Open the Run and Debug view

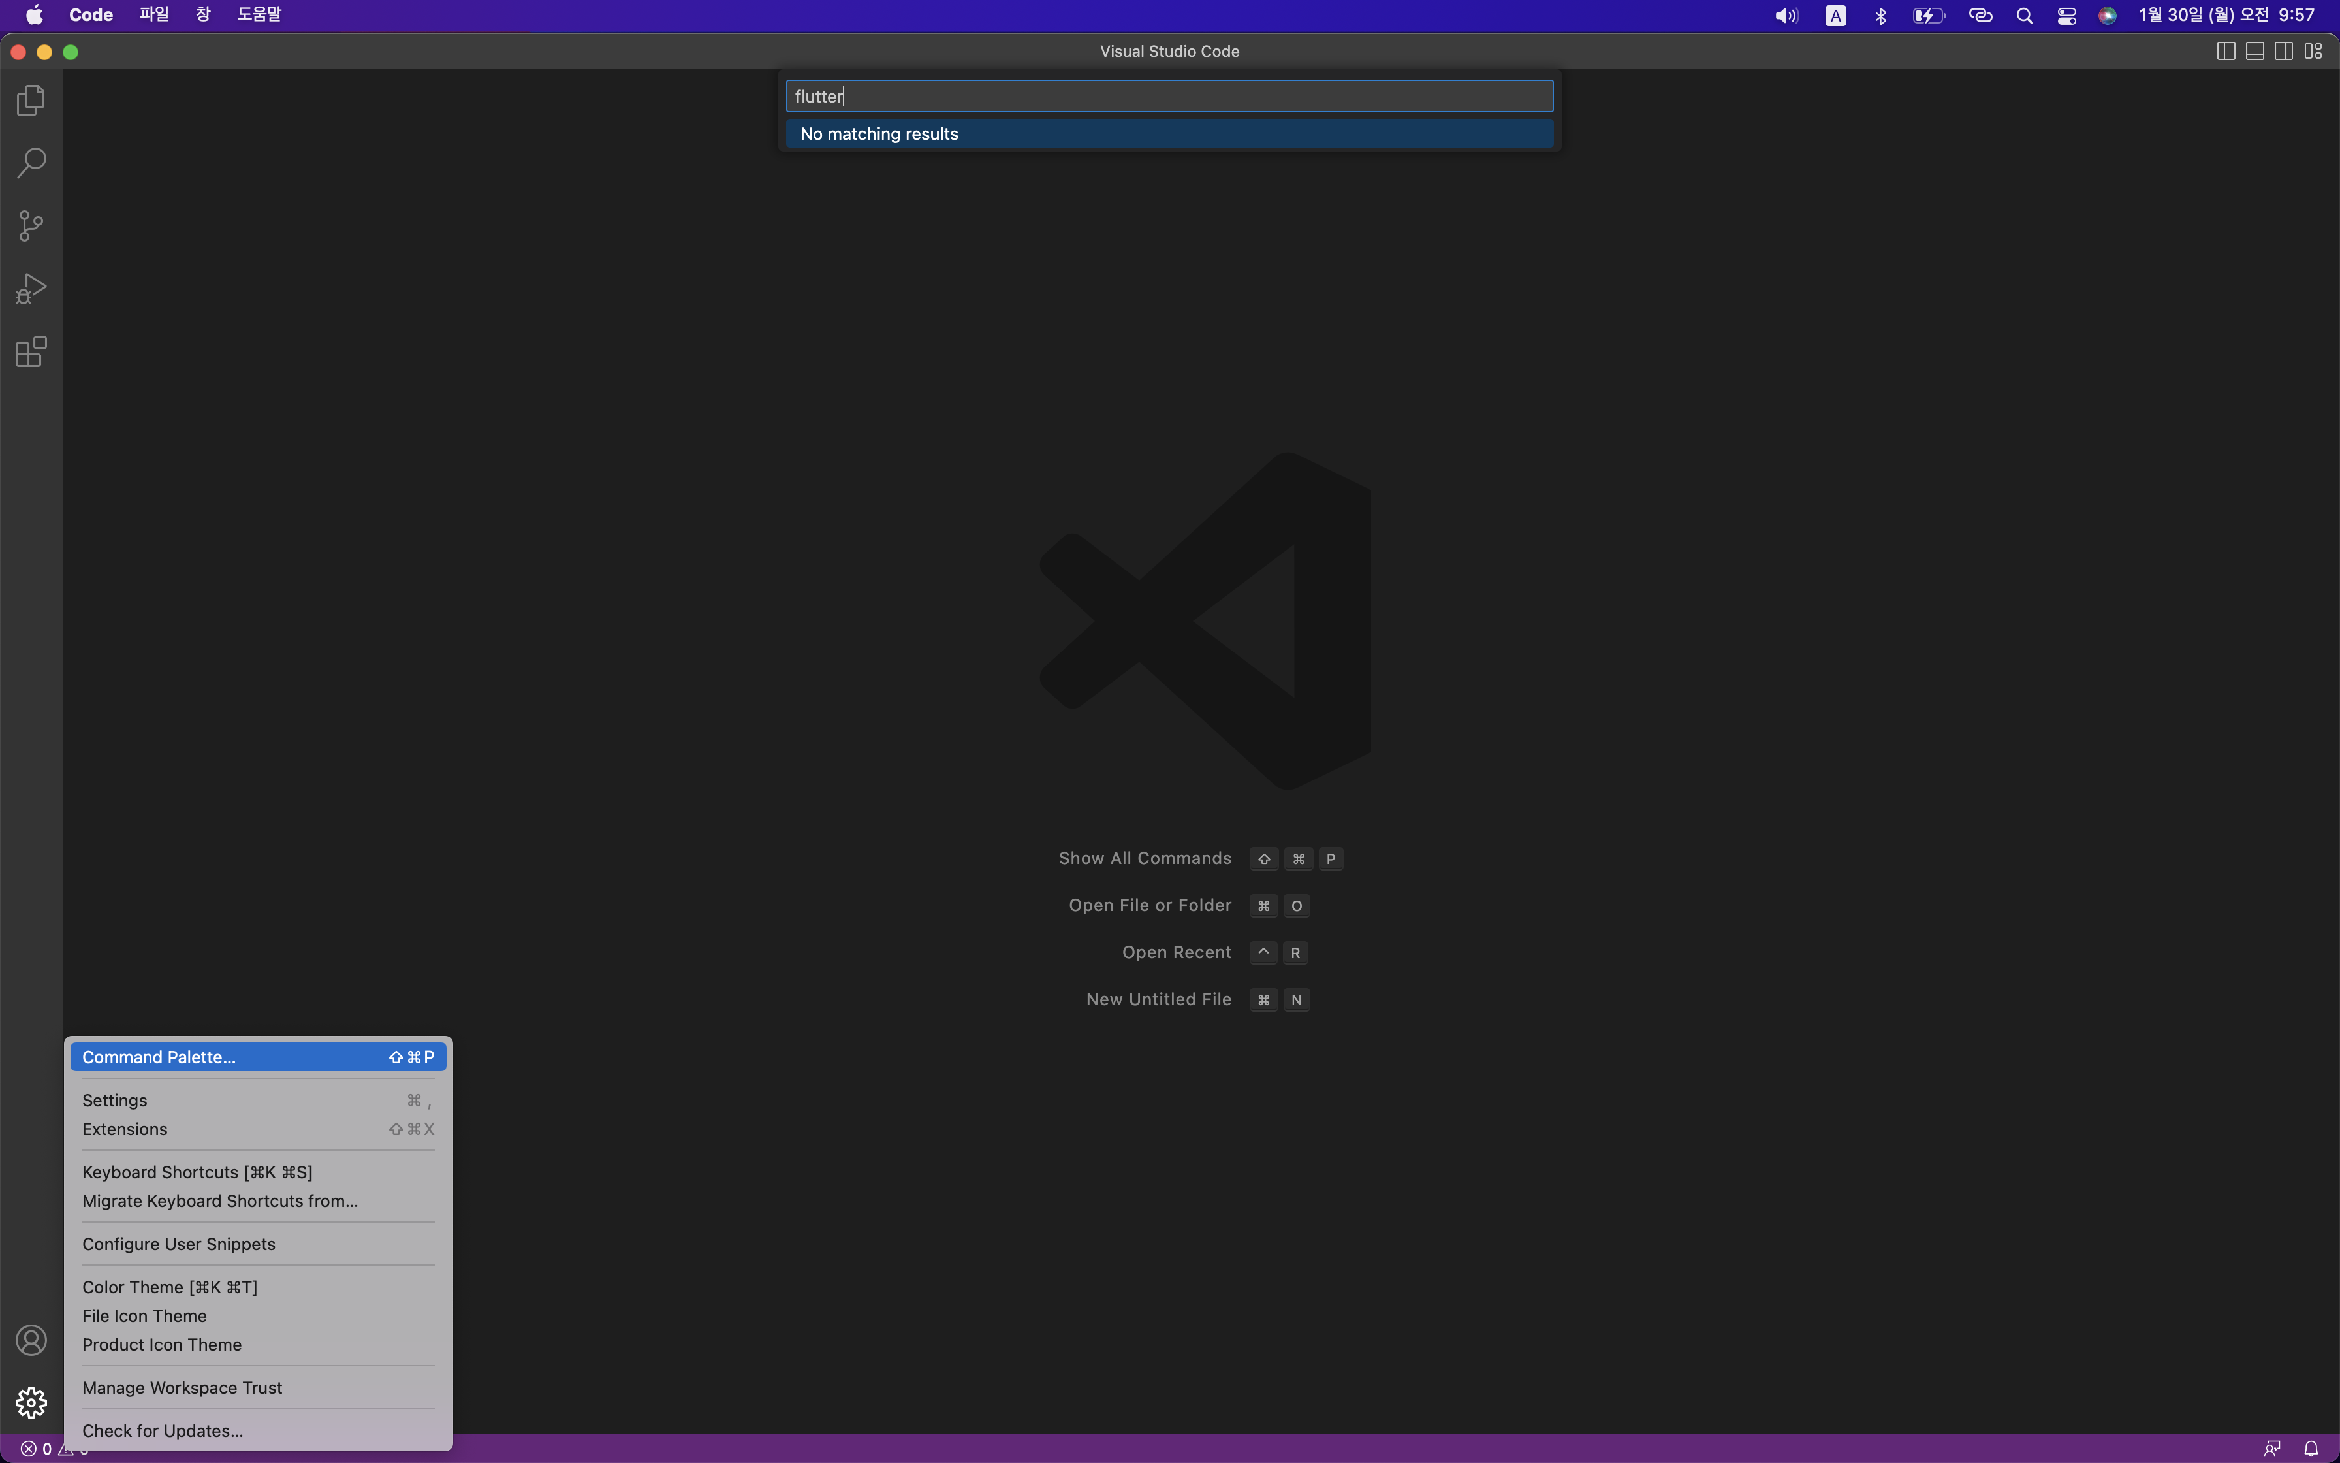31,288
